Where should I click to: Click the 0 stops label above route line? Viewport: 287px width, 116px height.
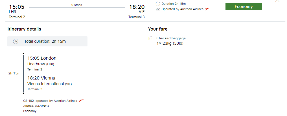[x=77, y=5]
